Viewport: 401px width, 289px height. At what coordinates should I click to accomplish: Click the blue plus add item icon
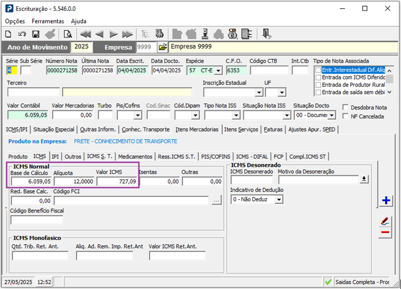386,200
